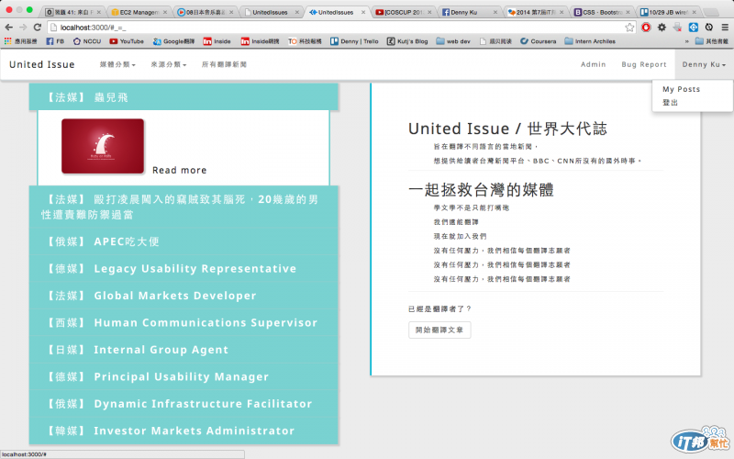Image resolution: width=734 pixels, height=459 pixels.
Task: Click the United Issue brand logo
Action: 41,64
